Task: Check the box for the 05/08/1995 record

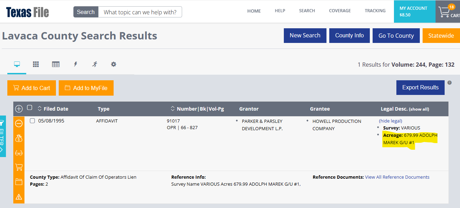Action: 33,121
